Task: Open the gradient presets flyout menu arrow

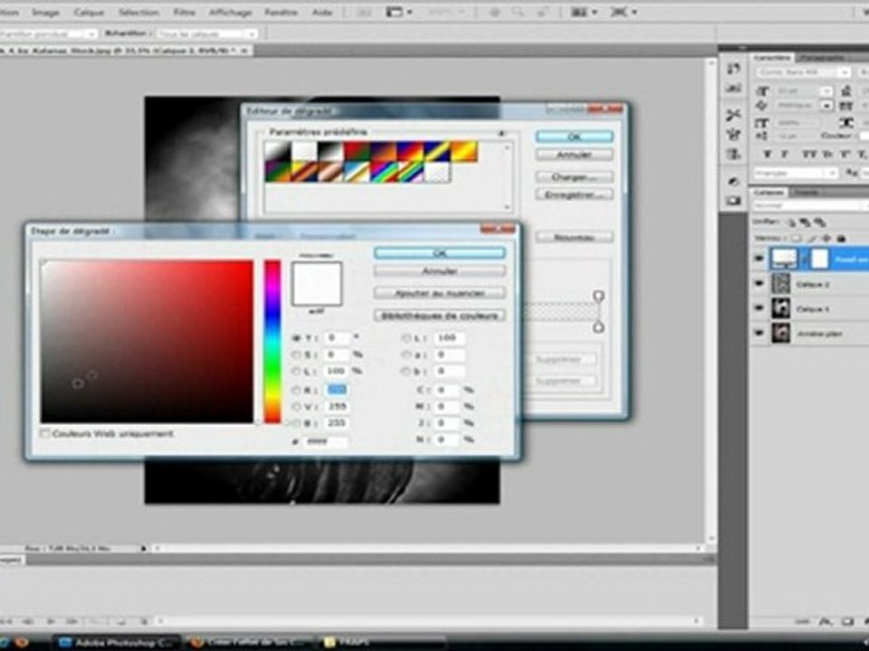Action: click(x=501, y=133)
